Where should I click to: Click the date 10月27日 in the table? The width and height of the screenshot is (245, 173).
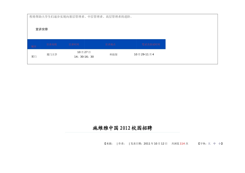click(84, 52)
